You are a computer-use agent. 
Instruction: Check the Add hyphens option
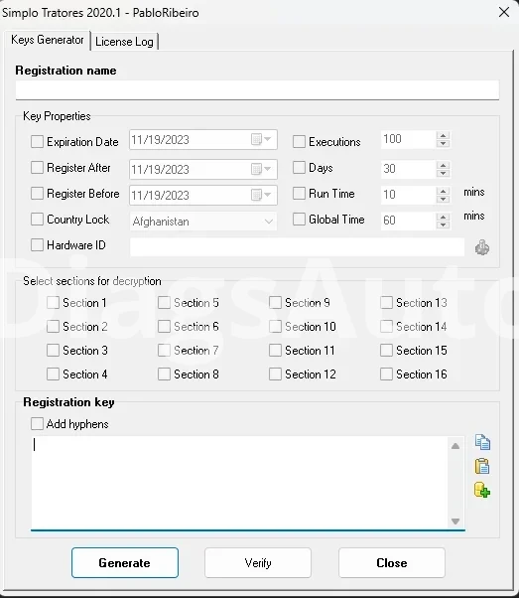coord(37,424)
